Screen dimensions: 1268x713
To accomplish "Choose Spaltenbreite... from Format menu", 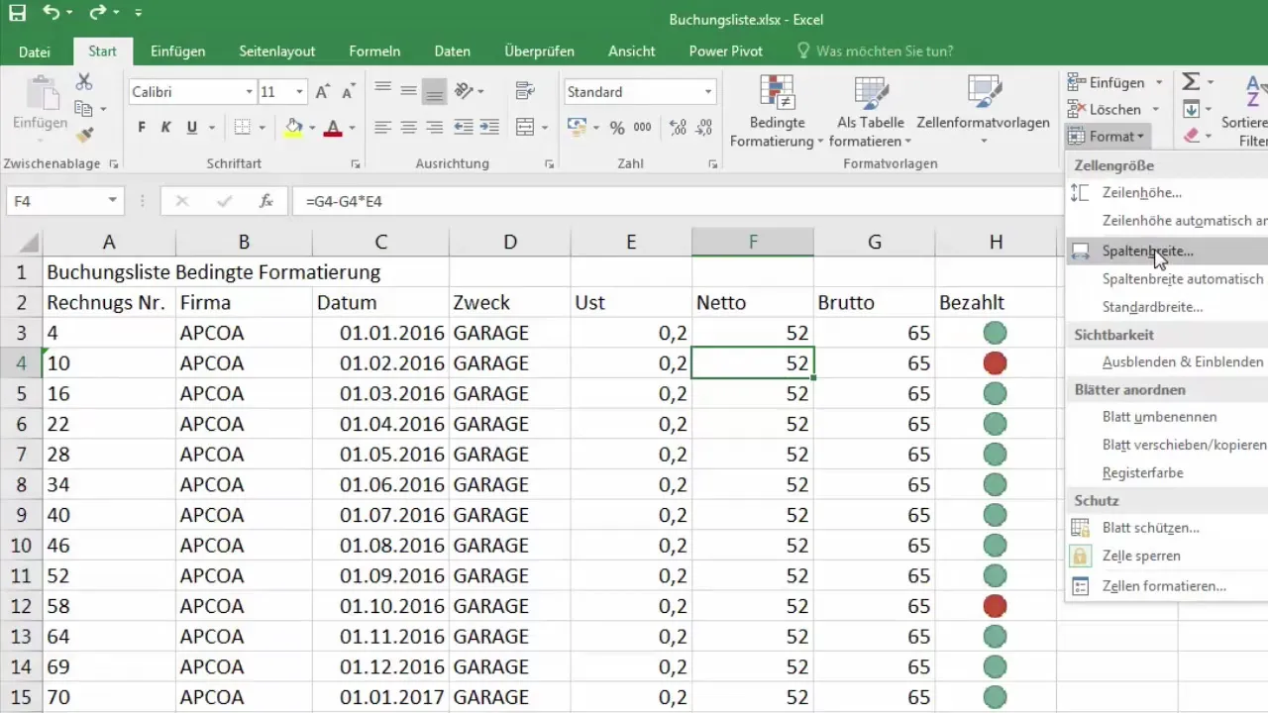I will (1167, 252).
